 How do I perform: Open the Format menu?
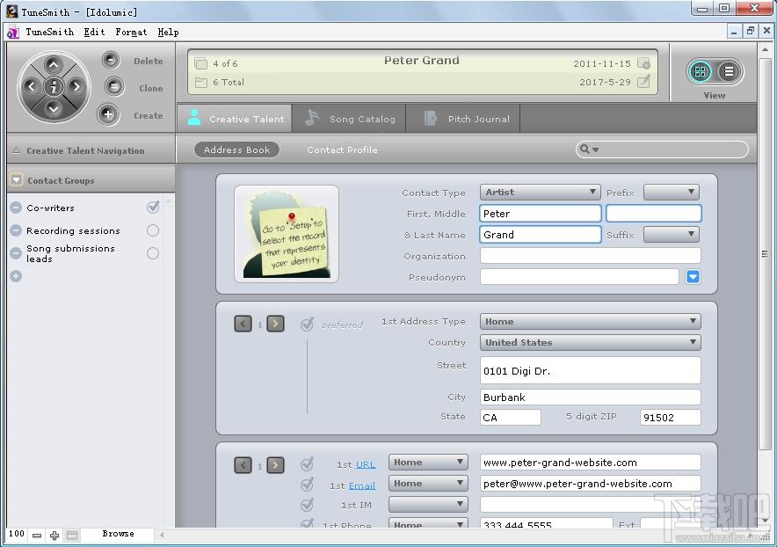[x=131, y=32]
